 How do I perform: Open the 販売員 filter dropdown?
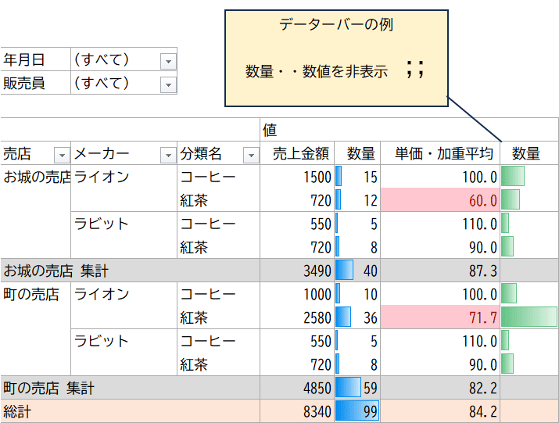pyautogui.click(x=168, y=85)
